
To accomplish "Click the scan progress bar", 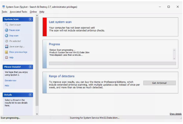I will point(112,63).
